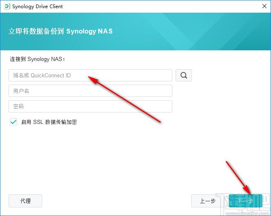Close the Synology Drive Client window

click(264, 7)
